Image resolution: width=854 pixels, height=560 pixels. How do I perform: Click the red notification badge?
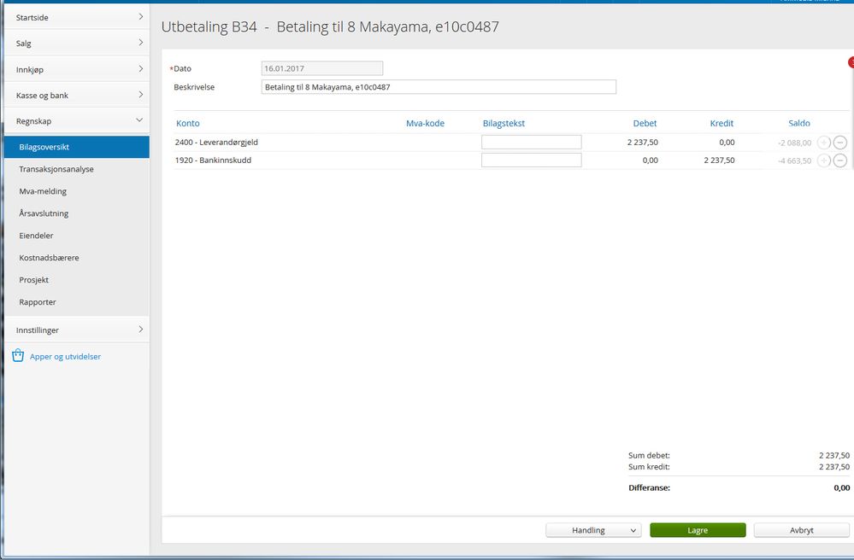click(851, 62)
